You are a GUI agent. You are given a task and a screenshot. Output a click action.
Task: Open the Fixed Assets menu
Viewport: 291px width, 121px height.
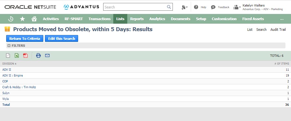253,19
